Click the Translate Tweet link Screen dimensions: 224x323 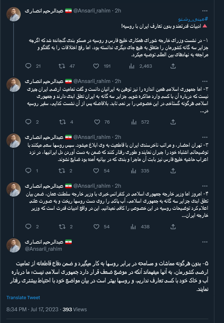(x=23, y=298)
